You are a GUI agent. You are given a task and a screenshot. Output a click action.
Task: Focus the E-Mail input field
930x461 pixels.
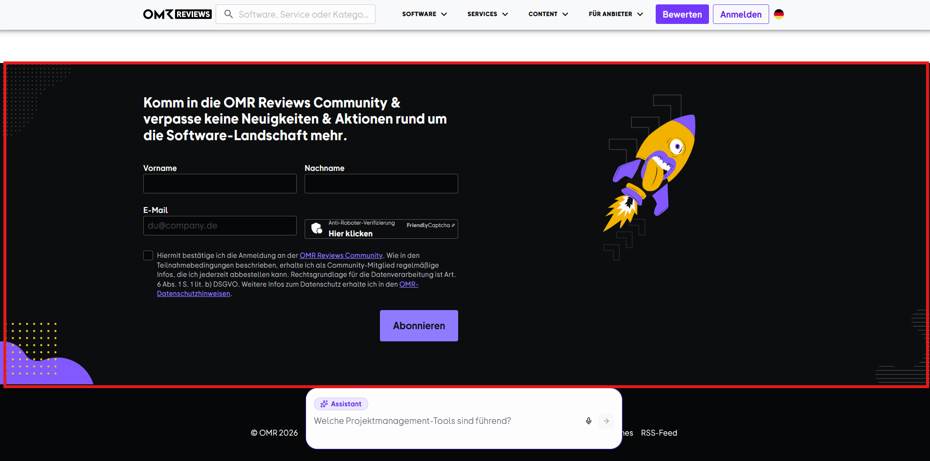(x=220, y=226)
